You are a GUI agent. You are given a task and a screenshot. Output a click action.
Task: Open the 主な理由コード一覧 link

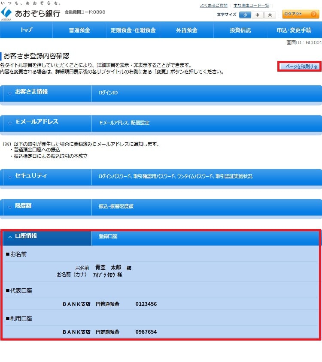251,6
